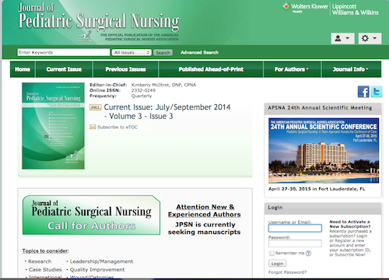Open the Facebook page icon
Screen dimensions: 389x280
click(x=363, y=92)
